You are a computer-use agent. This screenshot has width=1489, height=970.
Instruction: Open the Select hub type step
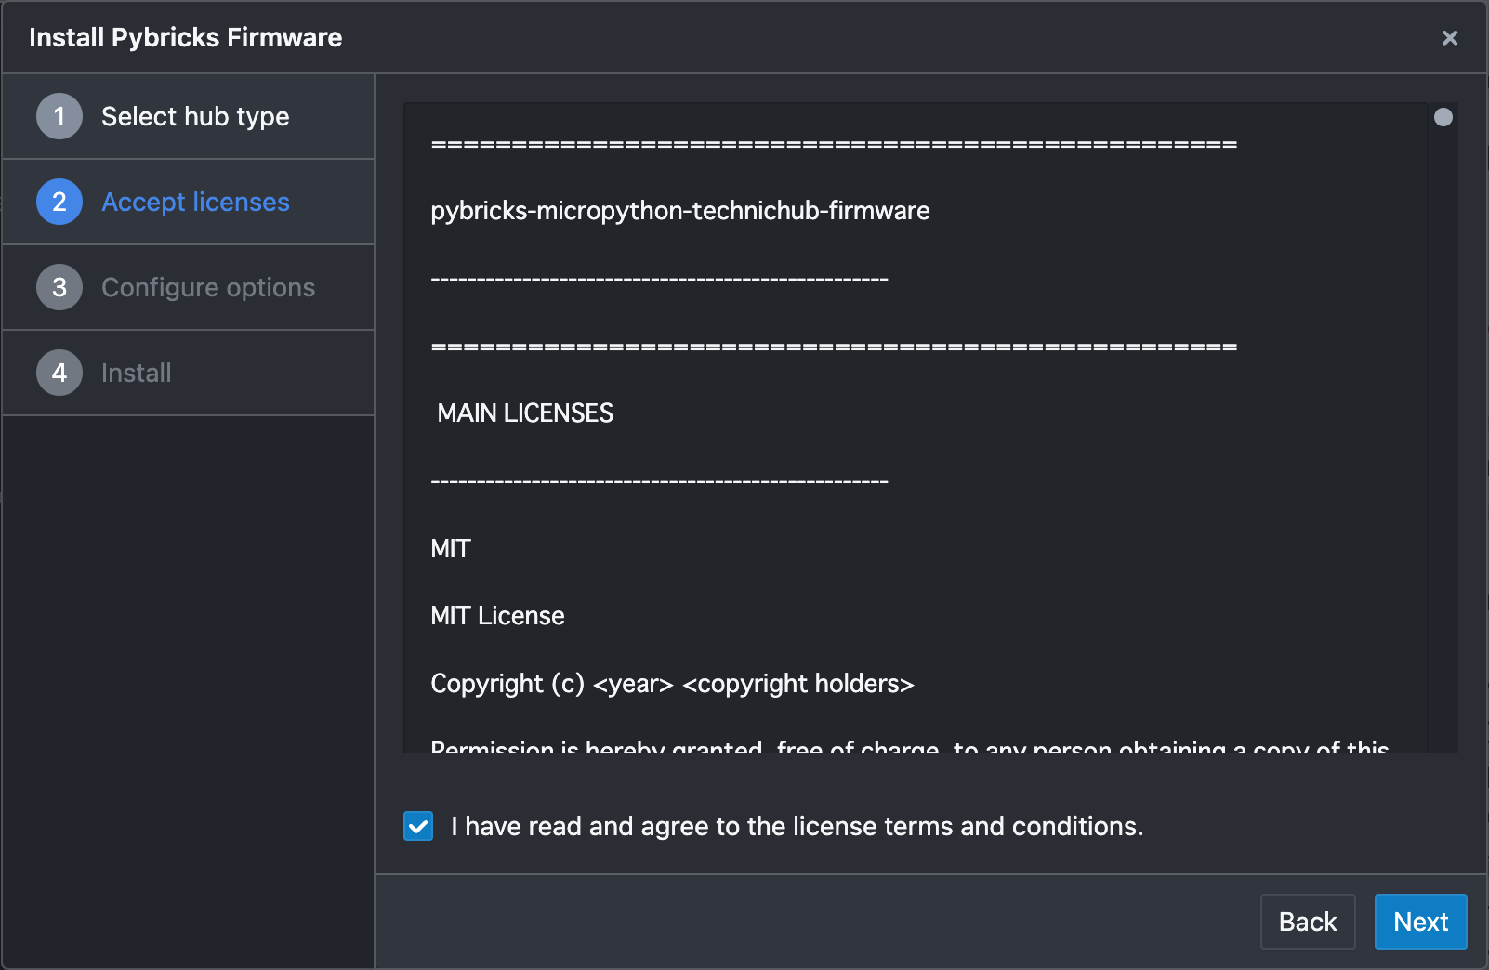pos(195,116)
